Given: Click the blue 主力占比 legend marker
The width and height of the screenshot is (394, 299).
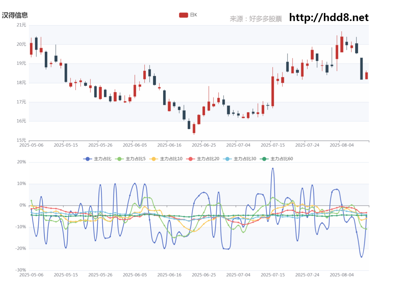Looking at the screenshot, I should coord(87,159).
